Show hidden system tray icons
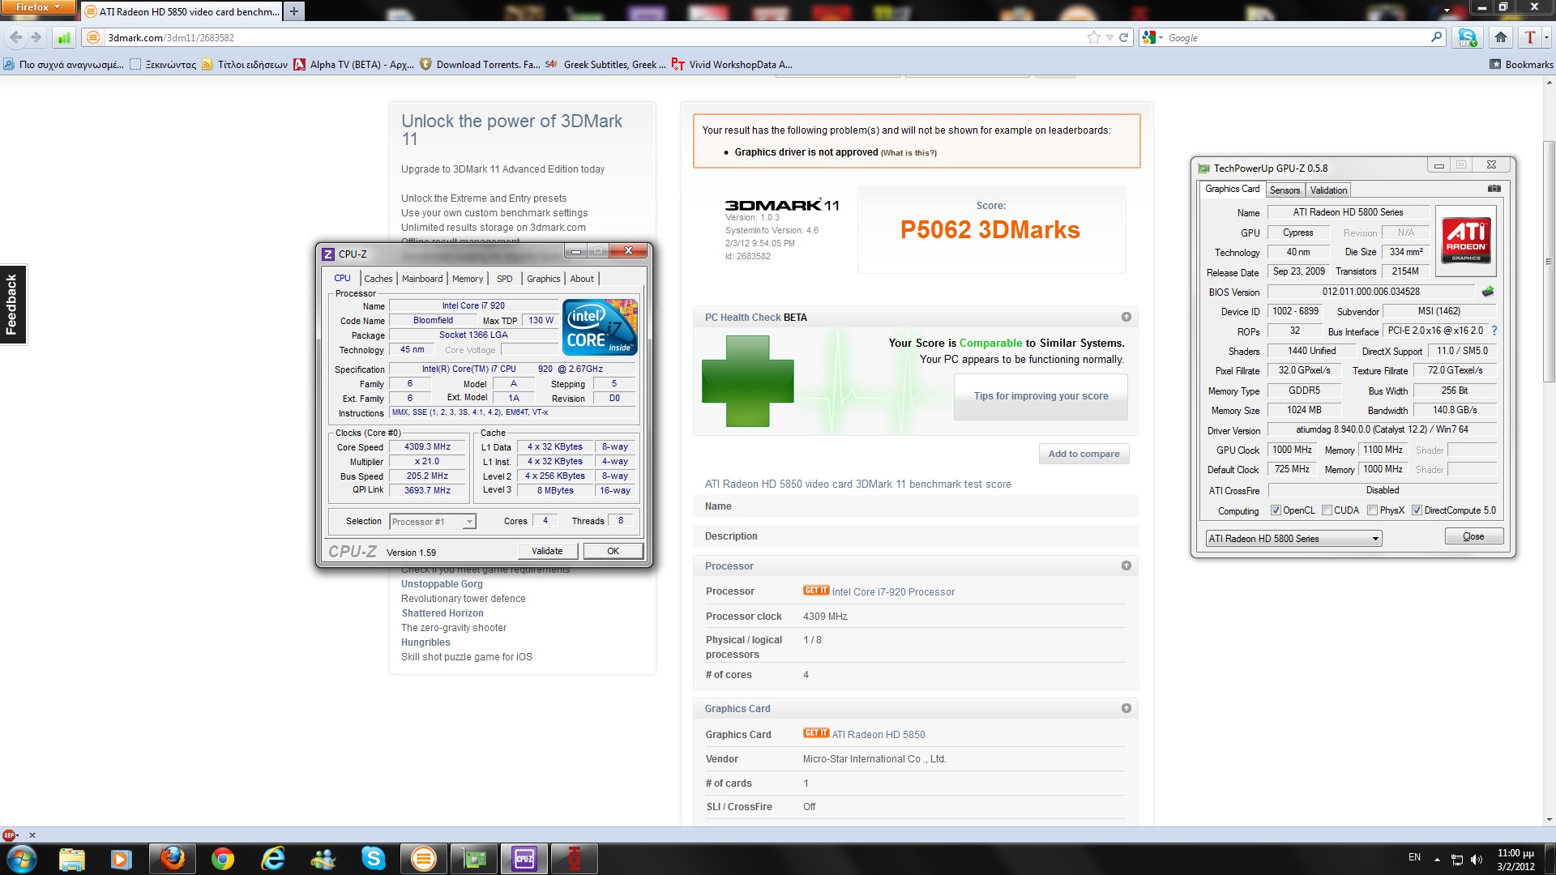 point(1437,859)
